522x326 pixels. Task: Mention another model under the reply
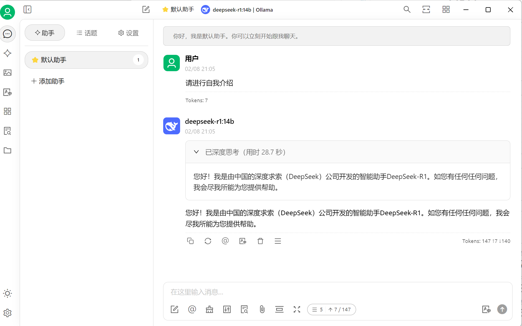point(225,241)
